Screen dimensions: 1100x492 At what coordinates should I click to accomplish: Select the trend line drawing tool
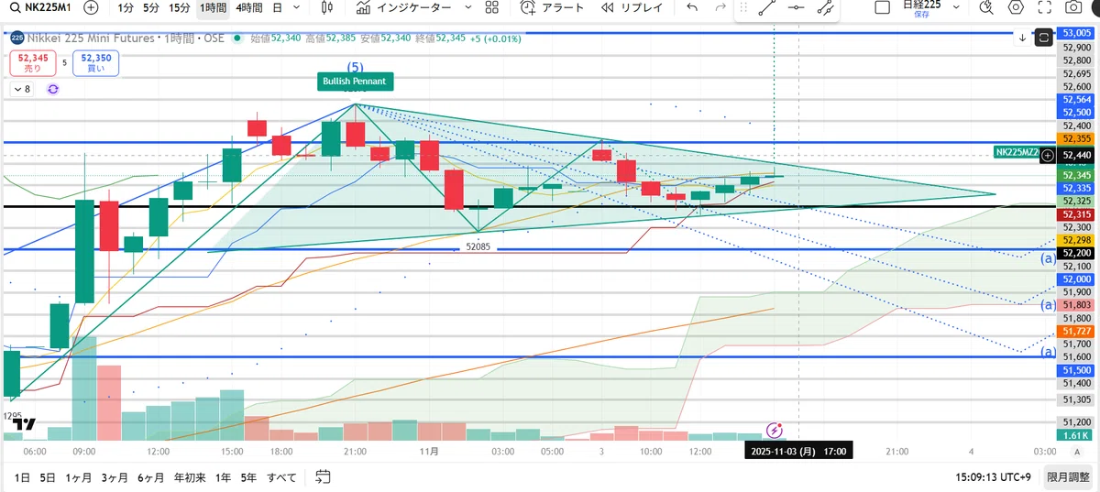click(767, 7)
